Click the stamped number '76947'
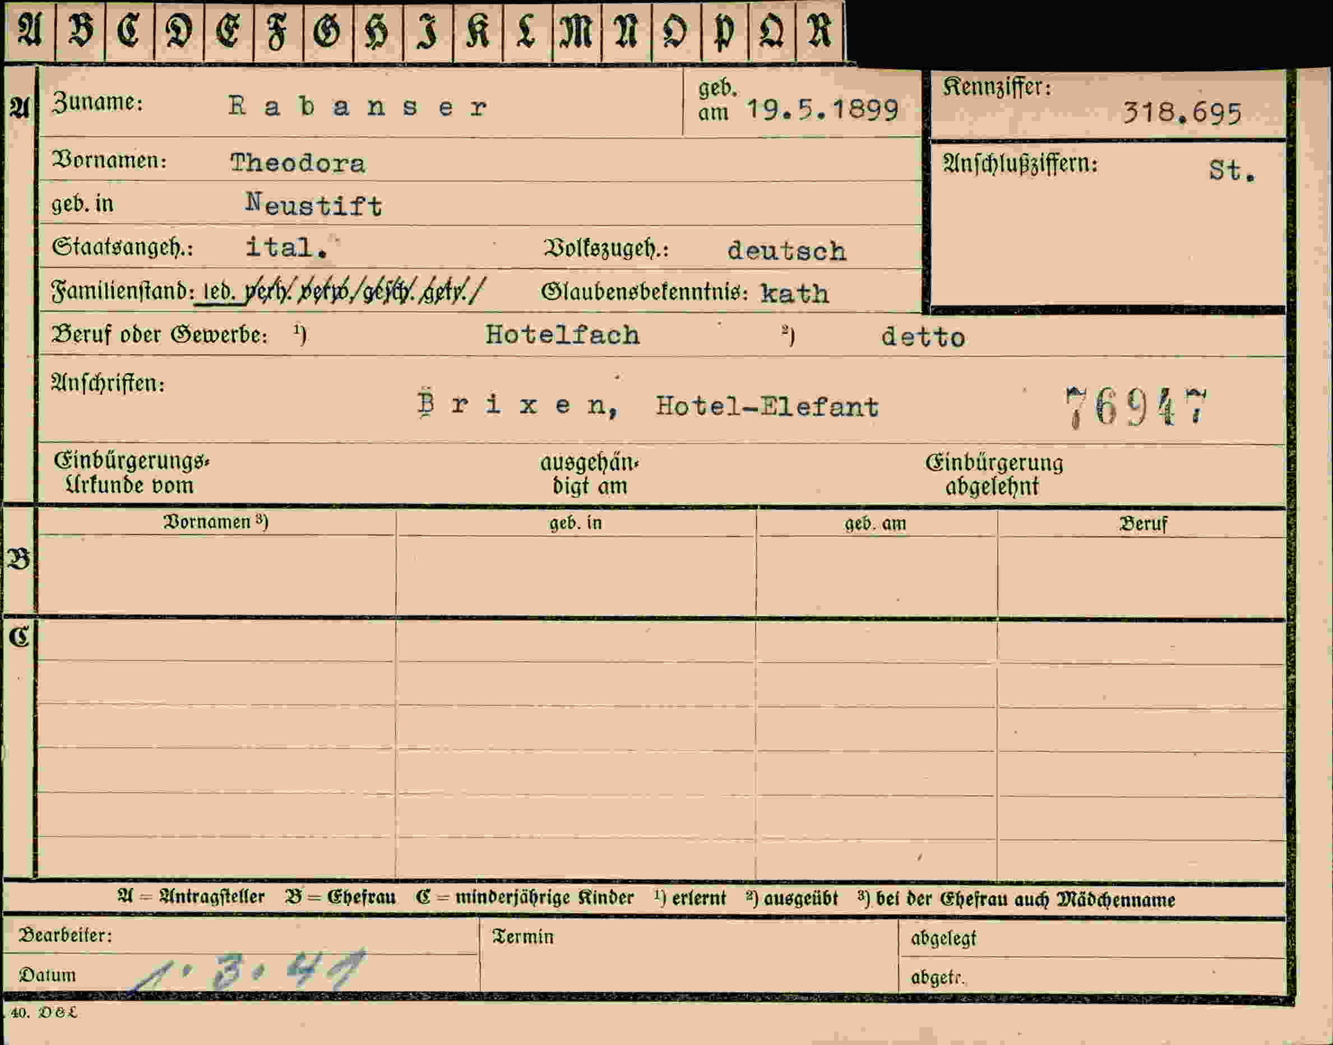Screen dimensions: 1333x1045 [x=1136, y=408]
